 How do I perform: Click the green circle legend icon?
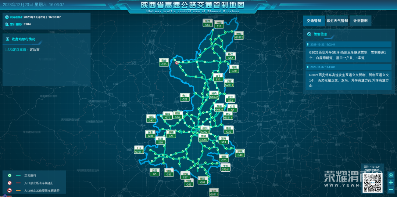point(10,175)
